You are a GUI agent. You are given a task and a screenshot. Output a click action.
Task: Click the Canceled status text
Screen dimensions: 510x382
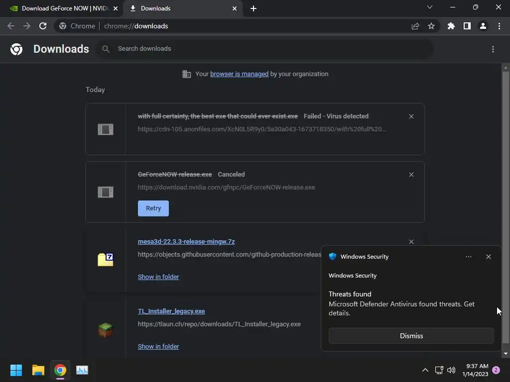pyautogui.click(x=231, y=175)
